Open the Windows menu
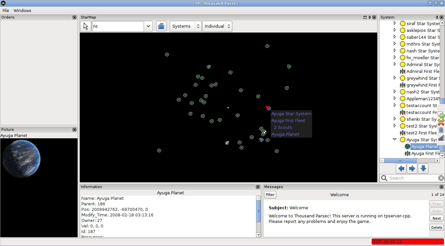Viewport: 445px width, 246px height. pos(22,10)
